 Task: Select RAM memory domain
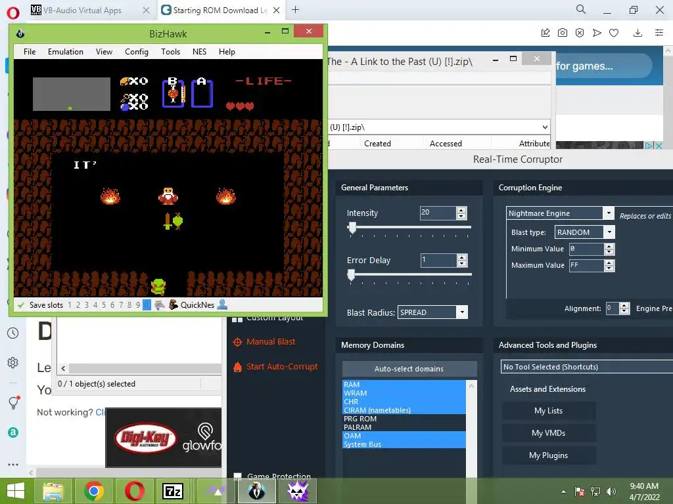click(x=404, y=385)
